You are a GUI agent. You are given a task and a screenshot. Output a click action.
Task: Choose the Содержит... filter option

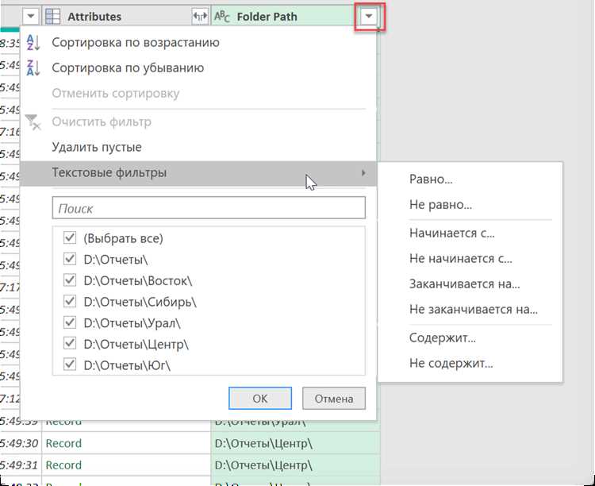pyautogui.click(x=443, y=337)
